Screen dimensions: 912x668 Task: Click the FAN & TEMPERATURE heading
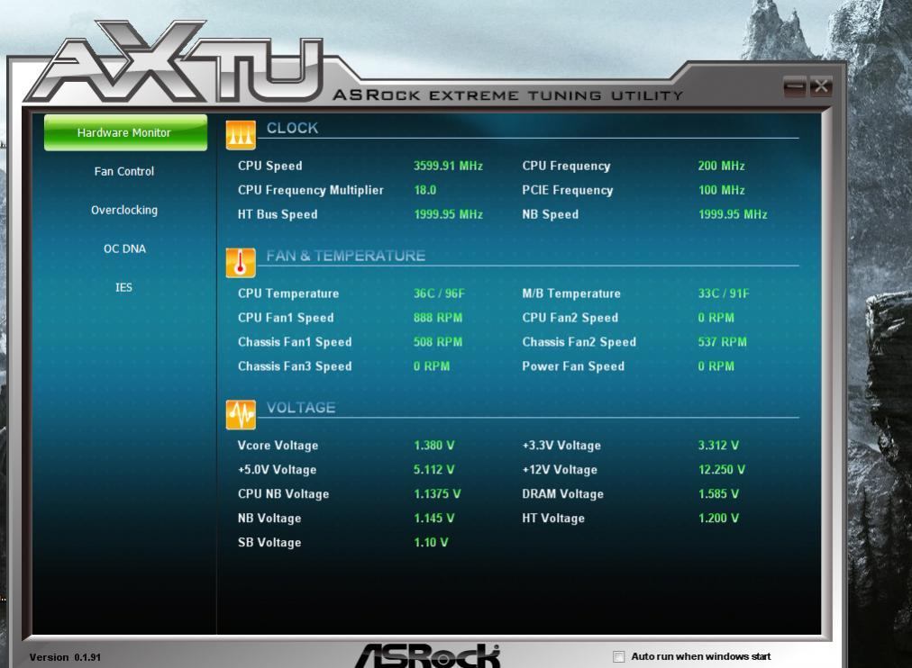coord(345,256)
